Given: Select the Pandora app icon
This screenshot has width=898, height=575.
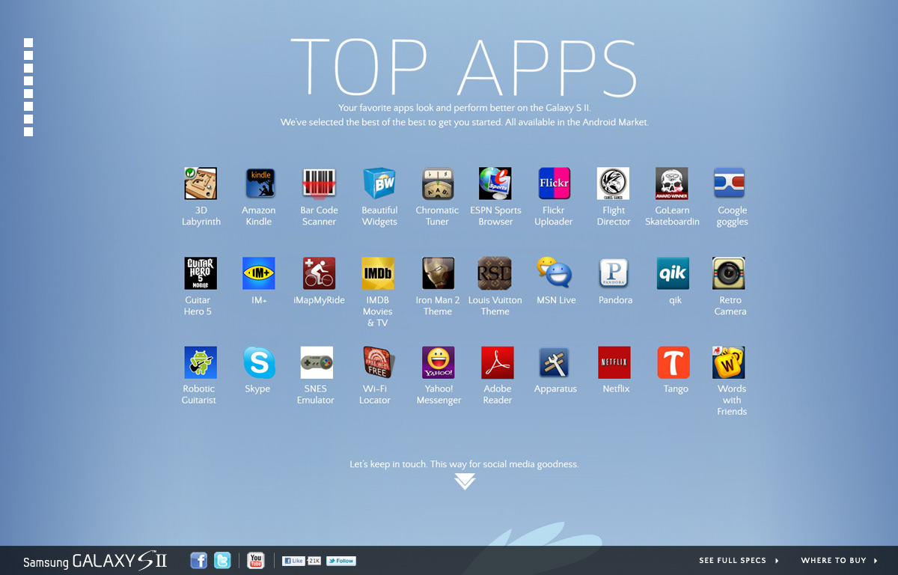Looking at the screenshot, I should click(615, 273).
